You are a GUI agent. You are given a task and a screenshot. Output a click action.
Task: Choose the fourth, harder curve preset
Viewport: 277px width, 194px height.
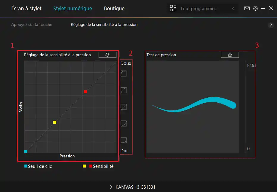coord(124,123)
